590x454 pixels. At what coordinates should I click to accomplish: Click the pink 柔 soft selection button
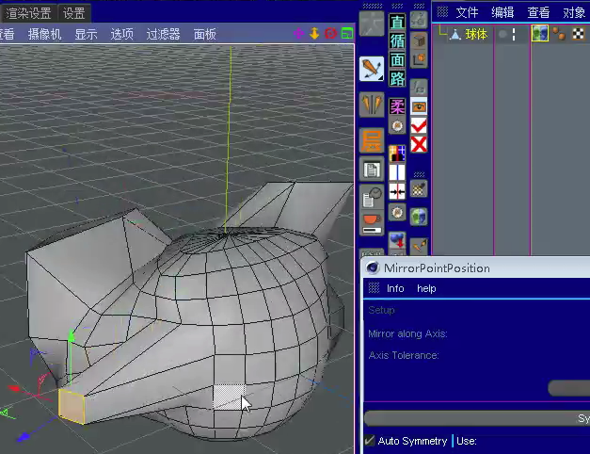tap(397, 107)
